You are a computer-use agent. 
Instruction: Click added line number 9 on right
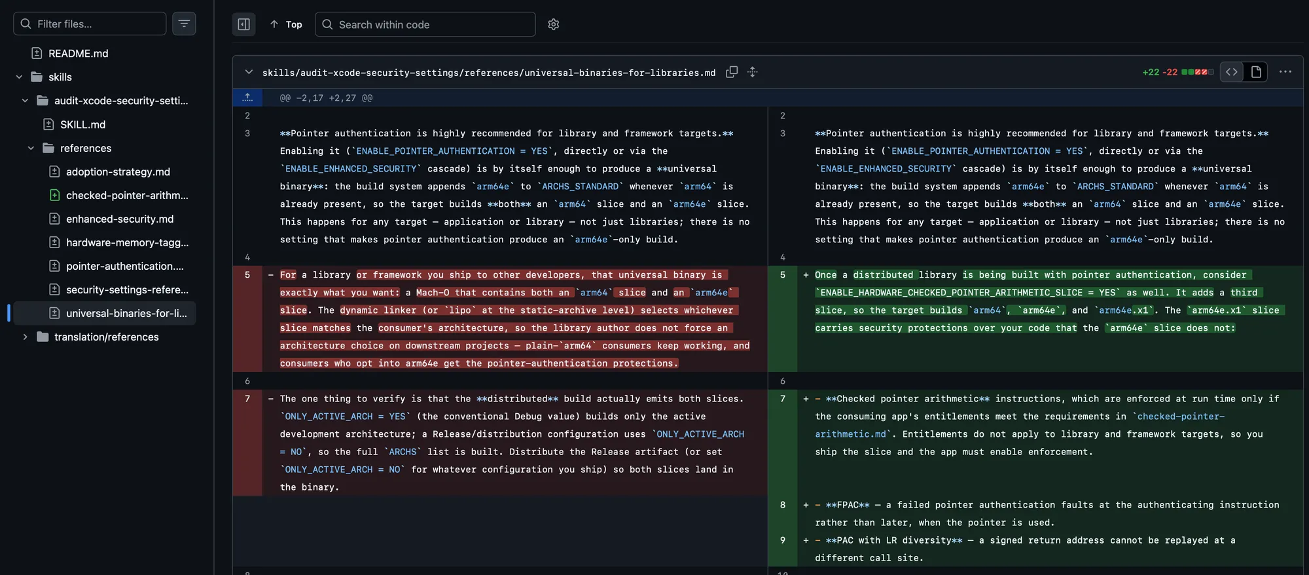pyautogui.click(x=783, y=540)
